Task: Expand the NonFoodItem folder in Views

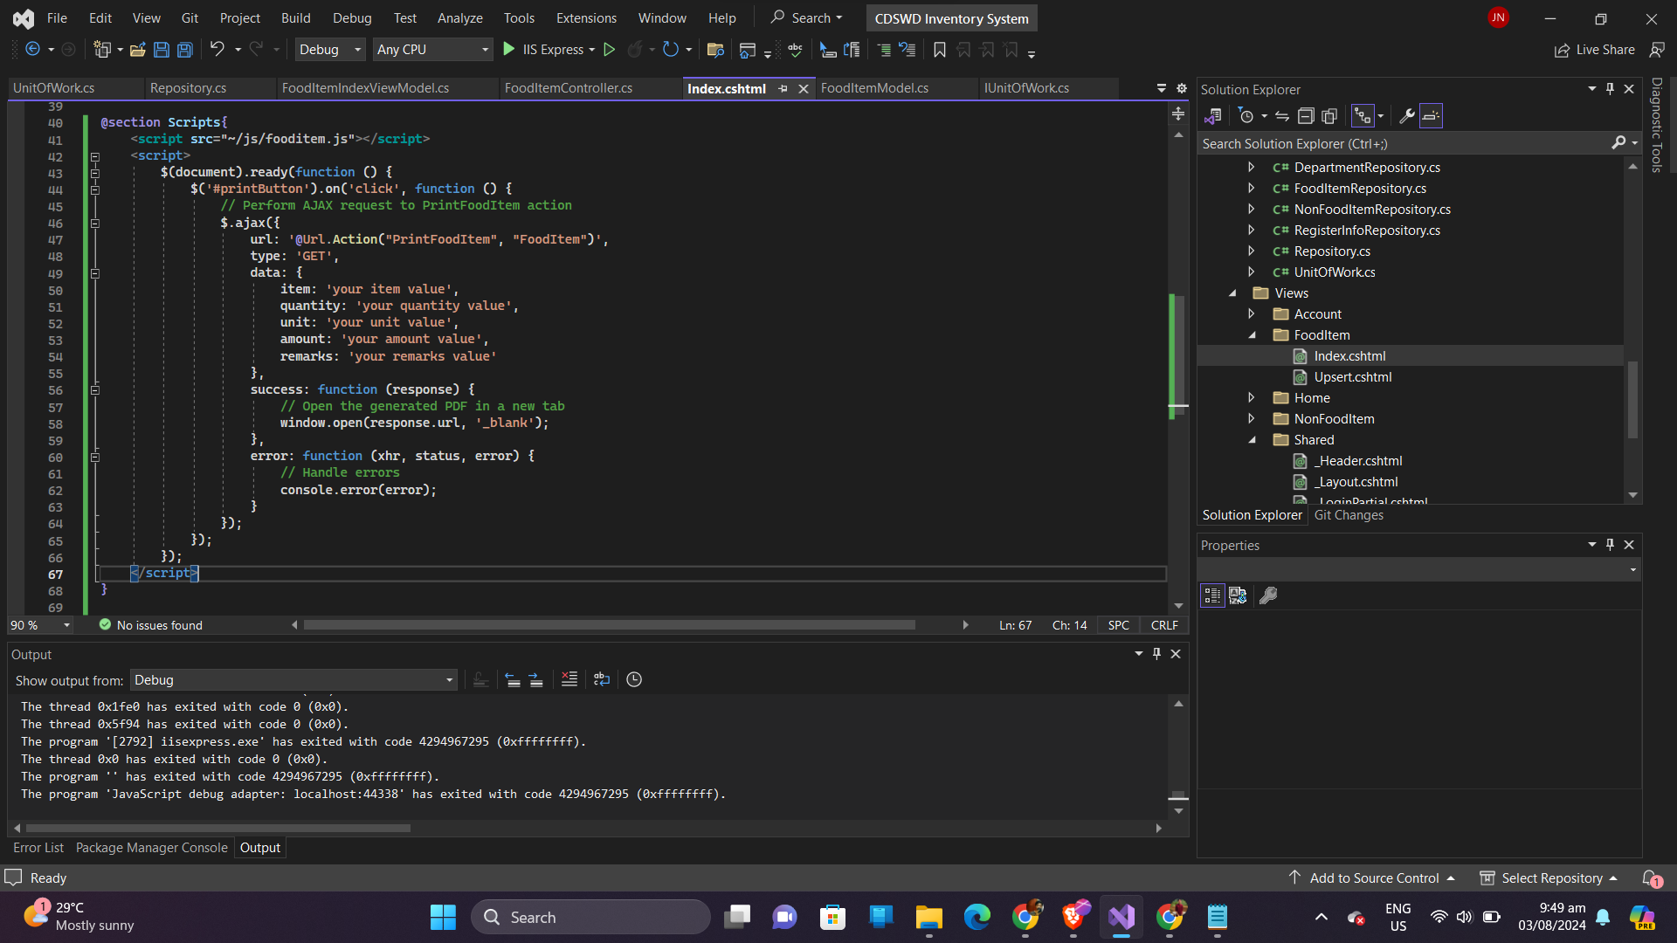Action: [x=1251, y=419]
